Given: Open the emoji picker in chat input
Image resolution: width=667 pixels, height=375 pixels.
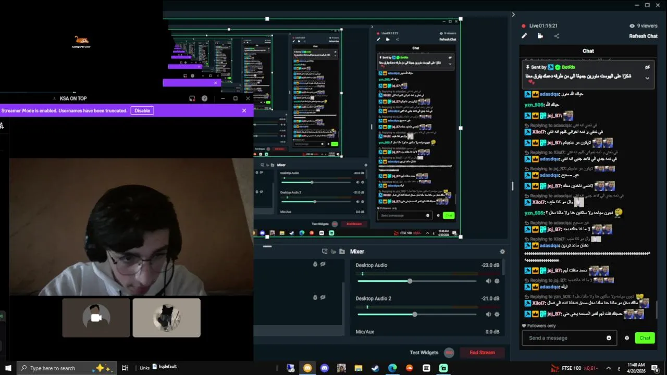Looking at the screenshot, I should pos(609,338).
